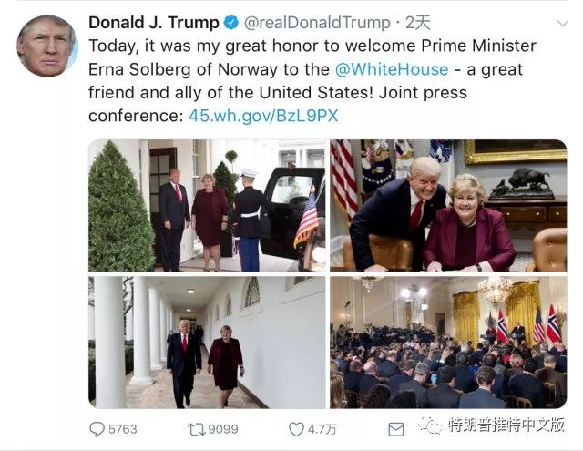
Task: Click the Donald J. Trump display name
Action: (x=154, y=23)
